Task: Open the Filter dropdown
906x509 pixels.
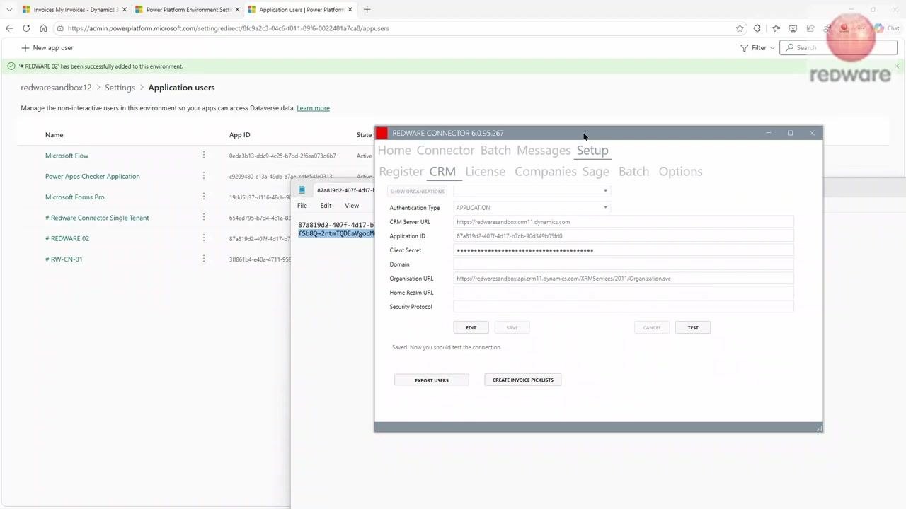Action: click(x=757, y=47)
